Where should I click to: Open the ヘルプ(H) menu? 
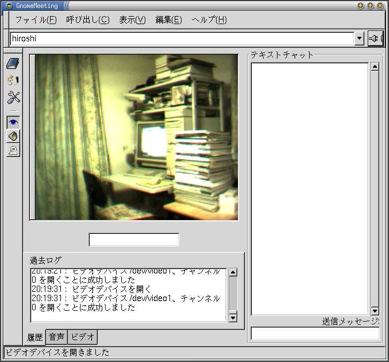pyautogui.click(x=209, y=20)
